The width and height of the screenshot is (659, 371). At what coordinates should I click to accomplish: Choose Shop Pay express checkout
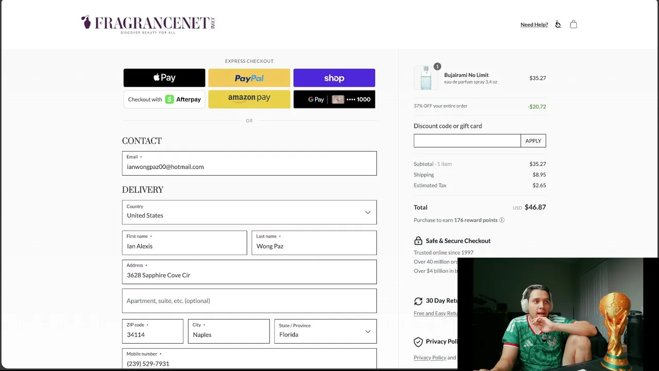334,78
